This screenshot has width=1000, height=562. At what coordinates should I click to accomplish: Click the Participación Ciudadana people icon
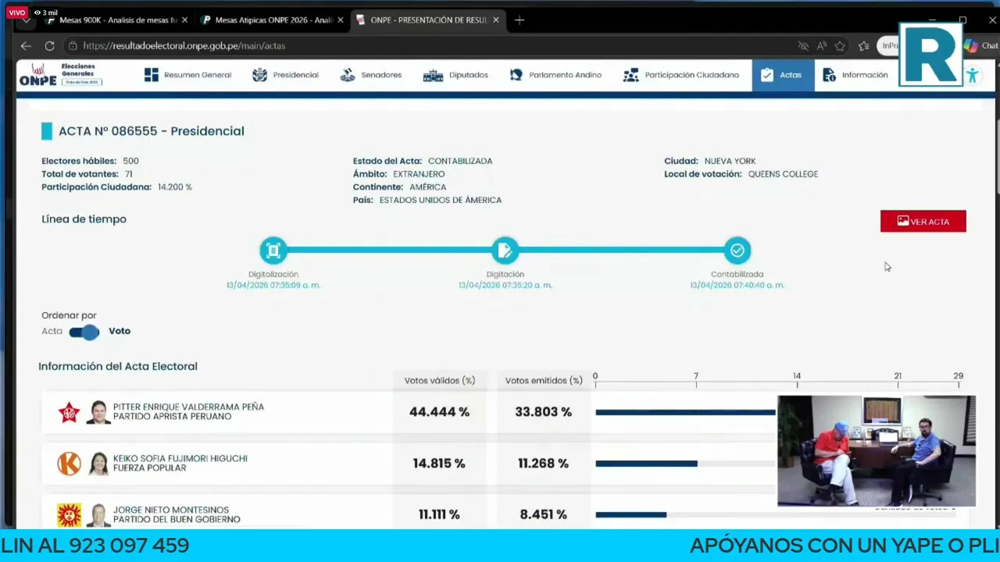[630, 75]
